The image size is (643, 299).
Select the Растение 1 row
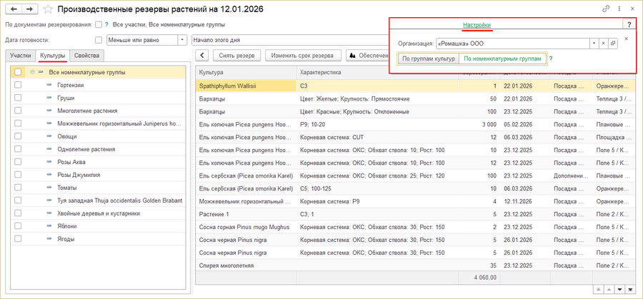pos(415,214)
